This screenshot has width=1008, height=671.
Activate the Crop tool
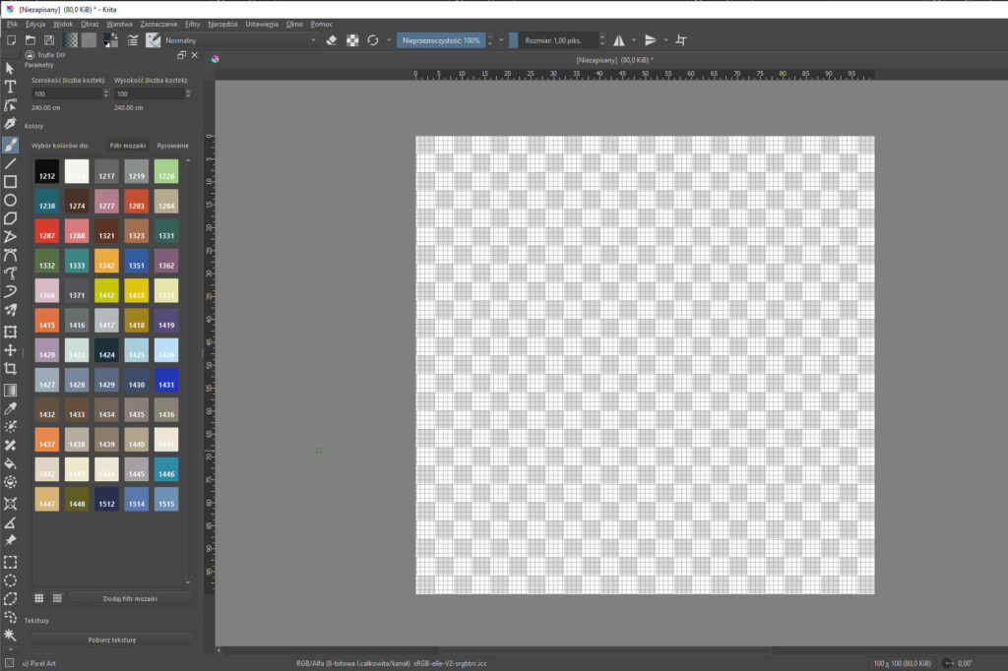(10, 368)
